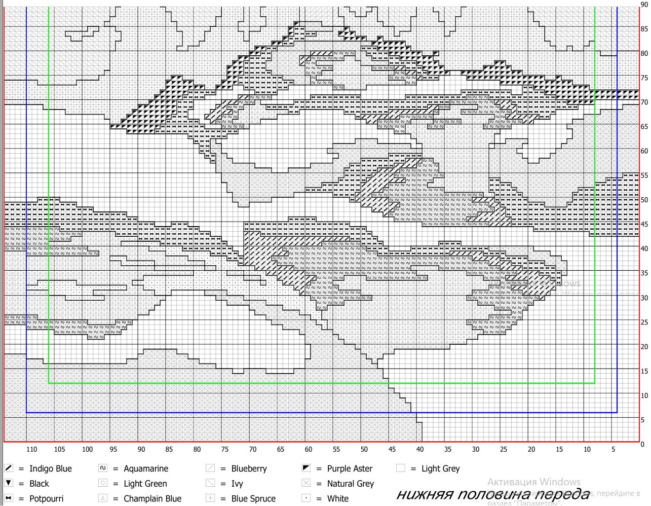Select the 'Purple Aster' legend label
Viewport: 651px width, 506px height.
[350, 469]
